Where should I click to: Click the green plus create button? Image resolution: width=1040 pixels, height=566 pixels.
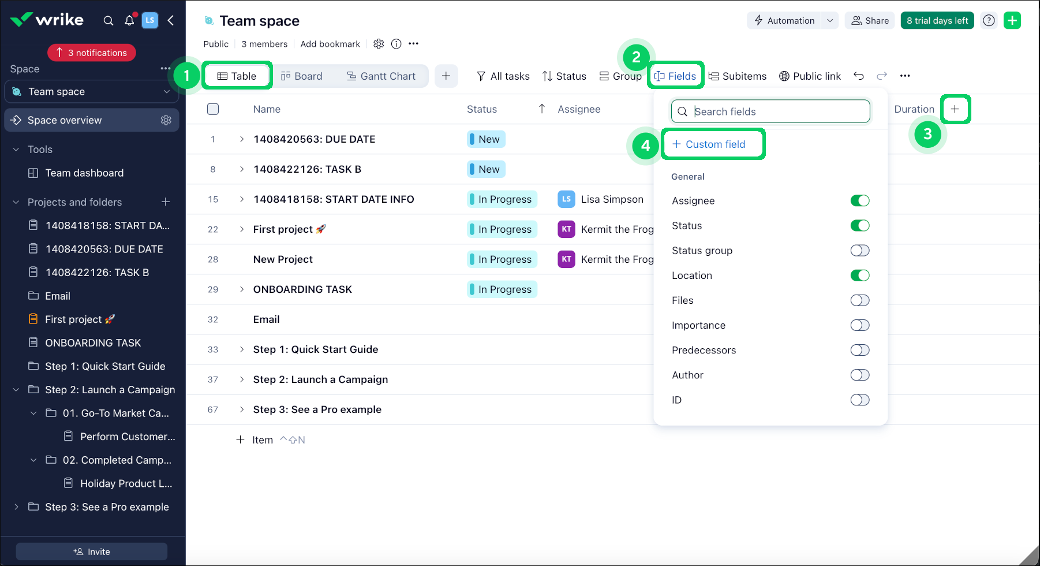tap(1012, 21)
